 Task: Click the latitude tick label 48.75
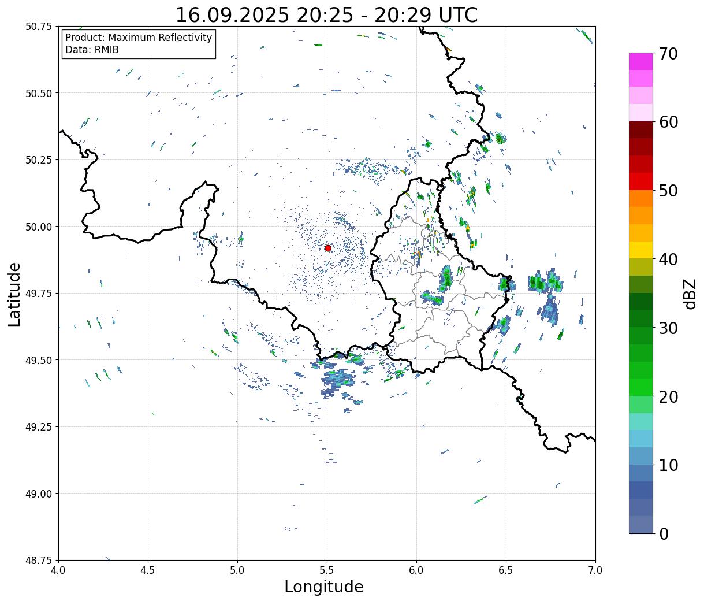[39, 560]
